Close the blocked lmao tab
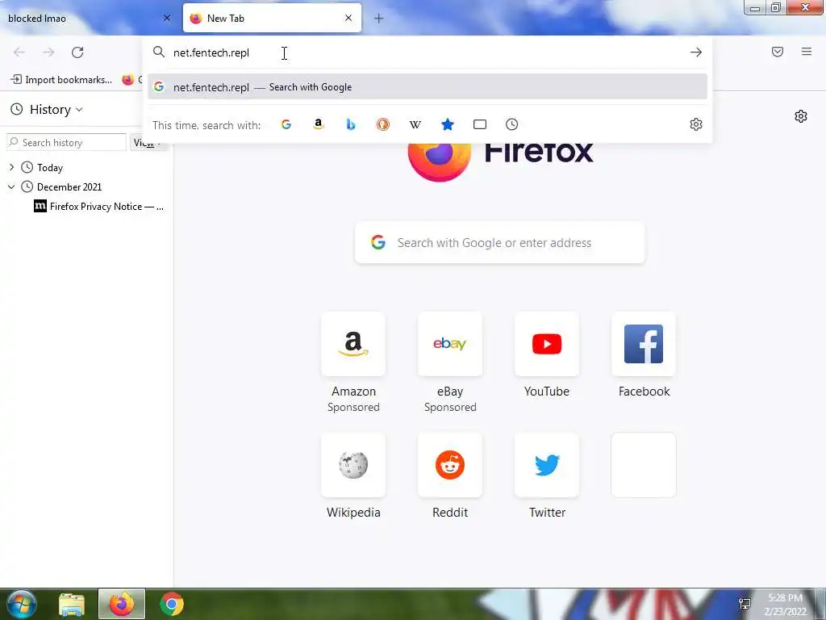The width and height of the screenshot is (826, 620). 167,18
